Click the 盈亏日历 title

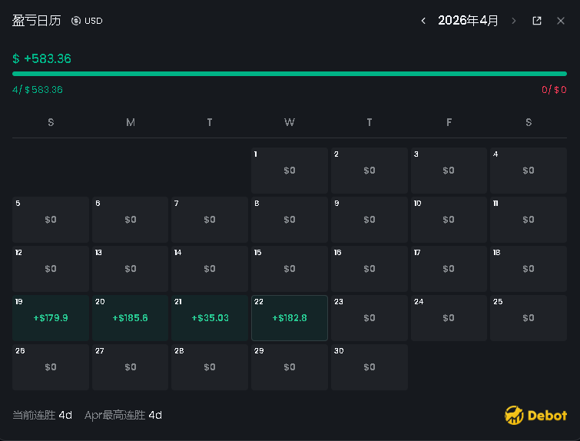pos(36,21)
